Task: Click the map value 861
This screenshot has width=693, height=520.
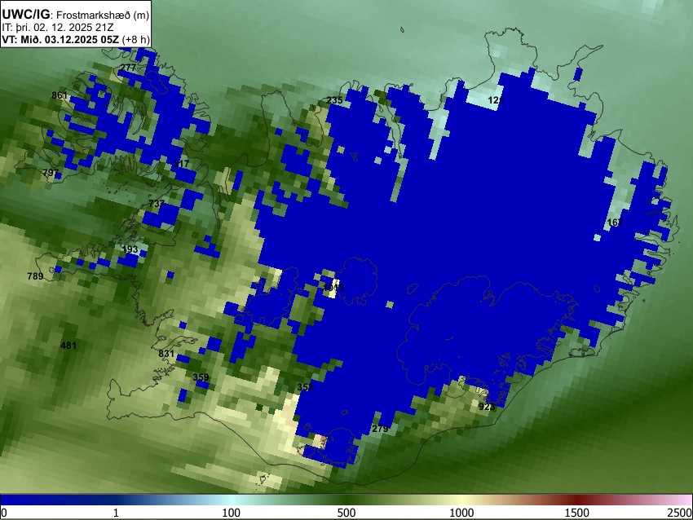Action: click(x=60, y=95)
